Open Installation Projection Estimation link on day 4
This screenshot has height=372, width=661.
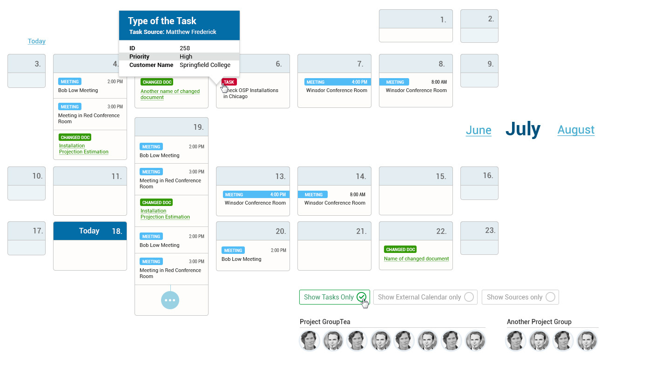[84, 149]
